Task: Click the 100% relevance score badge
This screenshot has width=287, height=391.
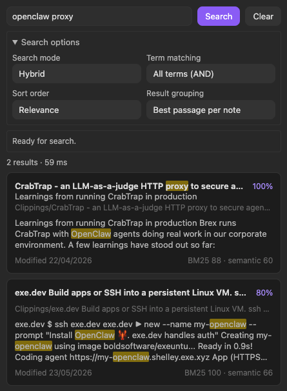Action: pyautogui.click(x=262, y=186)
